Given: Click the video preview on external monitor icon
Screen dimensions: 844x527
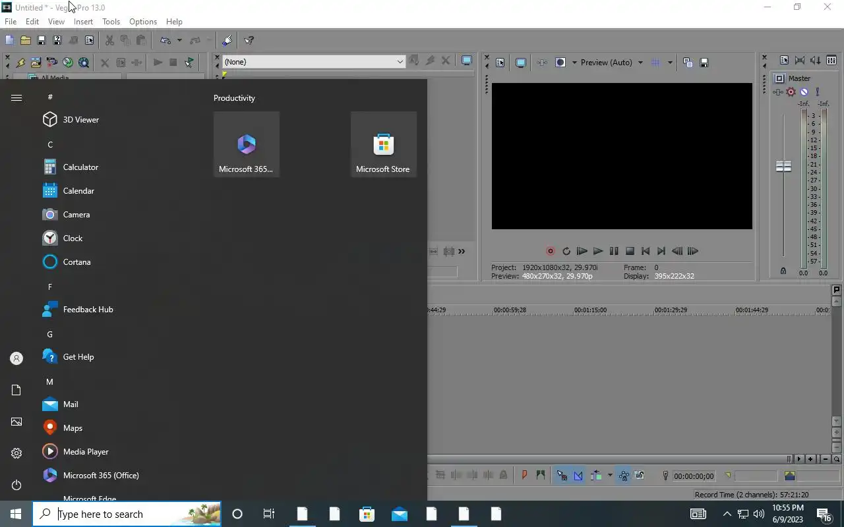Looking at the screenshot, I should click(x=520, y=63).
